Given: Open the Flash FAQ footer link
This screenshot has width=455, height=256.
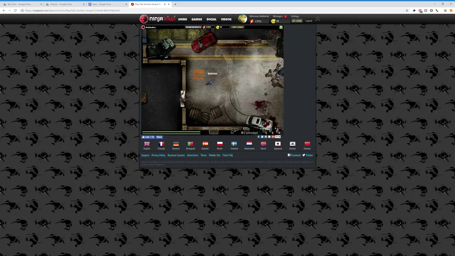Looking at the screenshot, I should pos(228,155).
